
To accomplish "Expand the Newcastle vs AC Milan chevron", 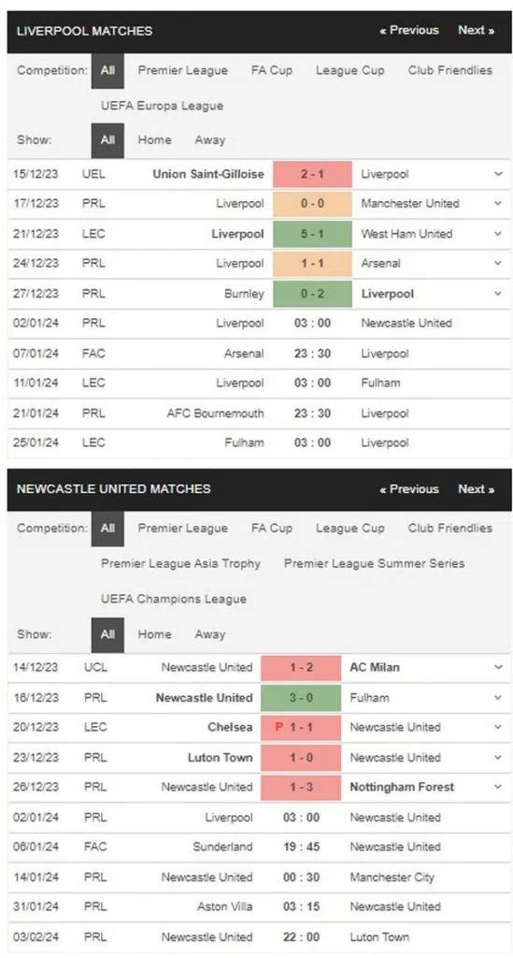I will coord(498,667).
